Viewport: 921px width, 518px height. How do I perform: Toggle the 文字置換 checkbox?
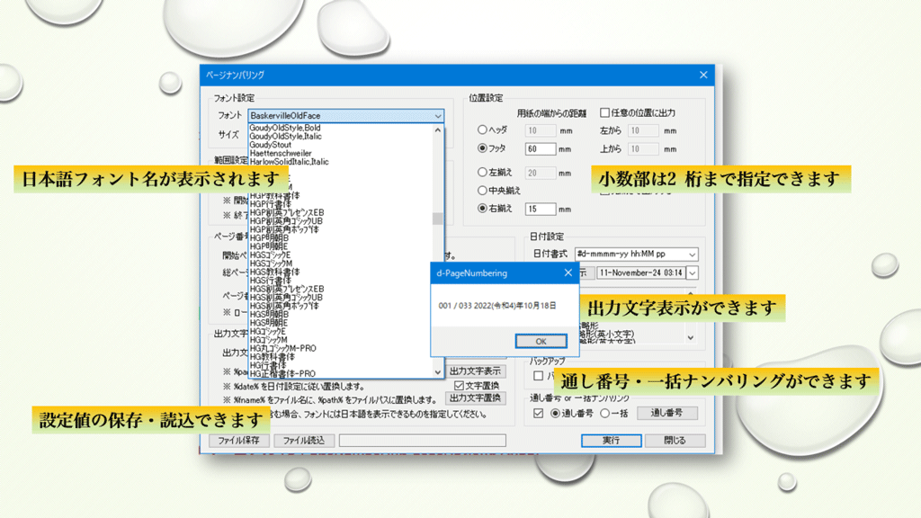(460, 385)
